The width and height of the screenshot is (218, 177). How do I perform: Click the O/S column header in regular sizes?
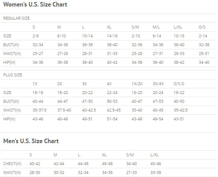(202, 27)
